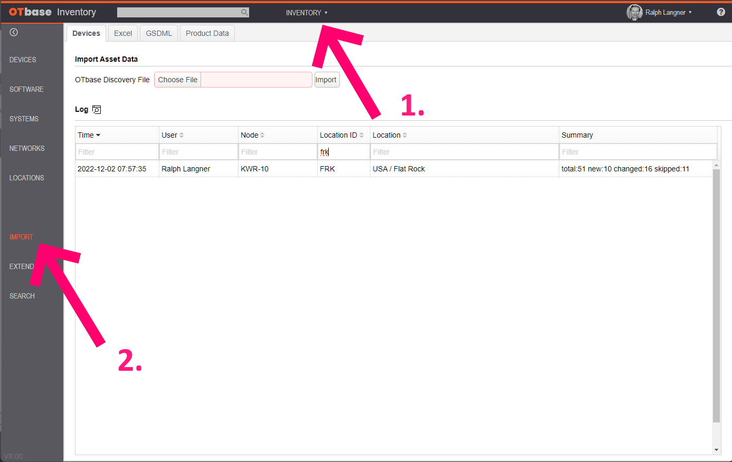Open EXTEND in the sidebar
The height and width of the screenshot is (462, 732).
(x=22, y=266)
